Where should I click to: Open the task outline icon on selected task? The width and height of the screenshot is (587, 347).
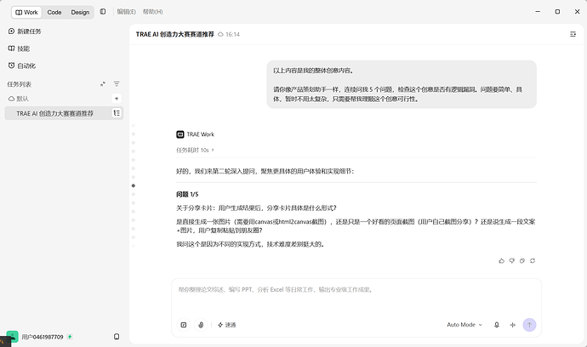pyautogui.click(x=117, y=113)
